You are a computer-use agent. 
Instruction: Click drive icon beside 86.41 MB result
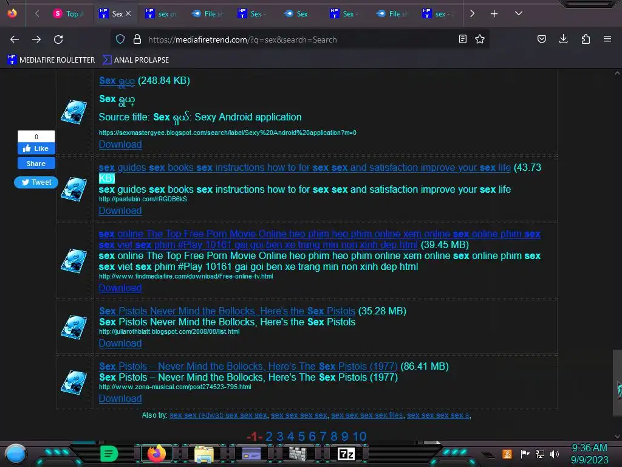pyautogui.click(x=73, y=383)
